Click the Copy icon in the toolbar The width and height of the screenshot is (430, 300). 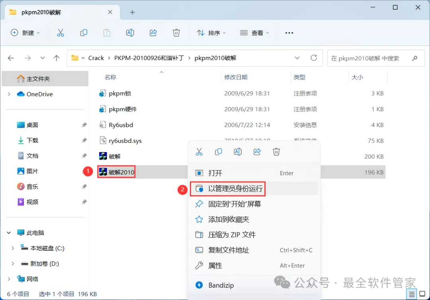84,33
